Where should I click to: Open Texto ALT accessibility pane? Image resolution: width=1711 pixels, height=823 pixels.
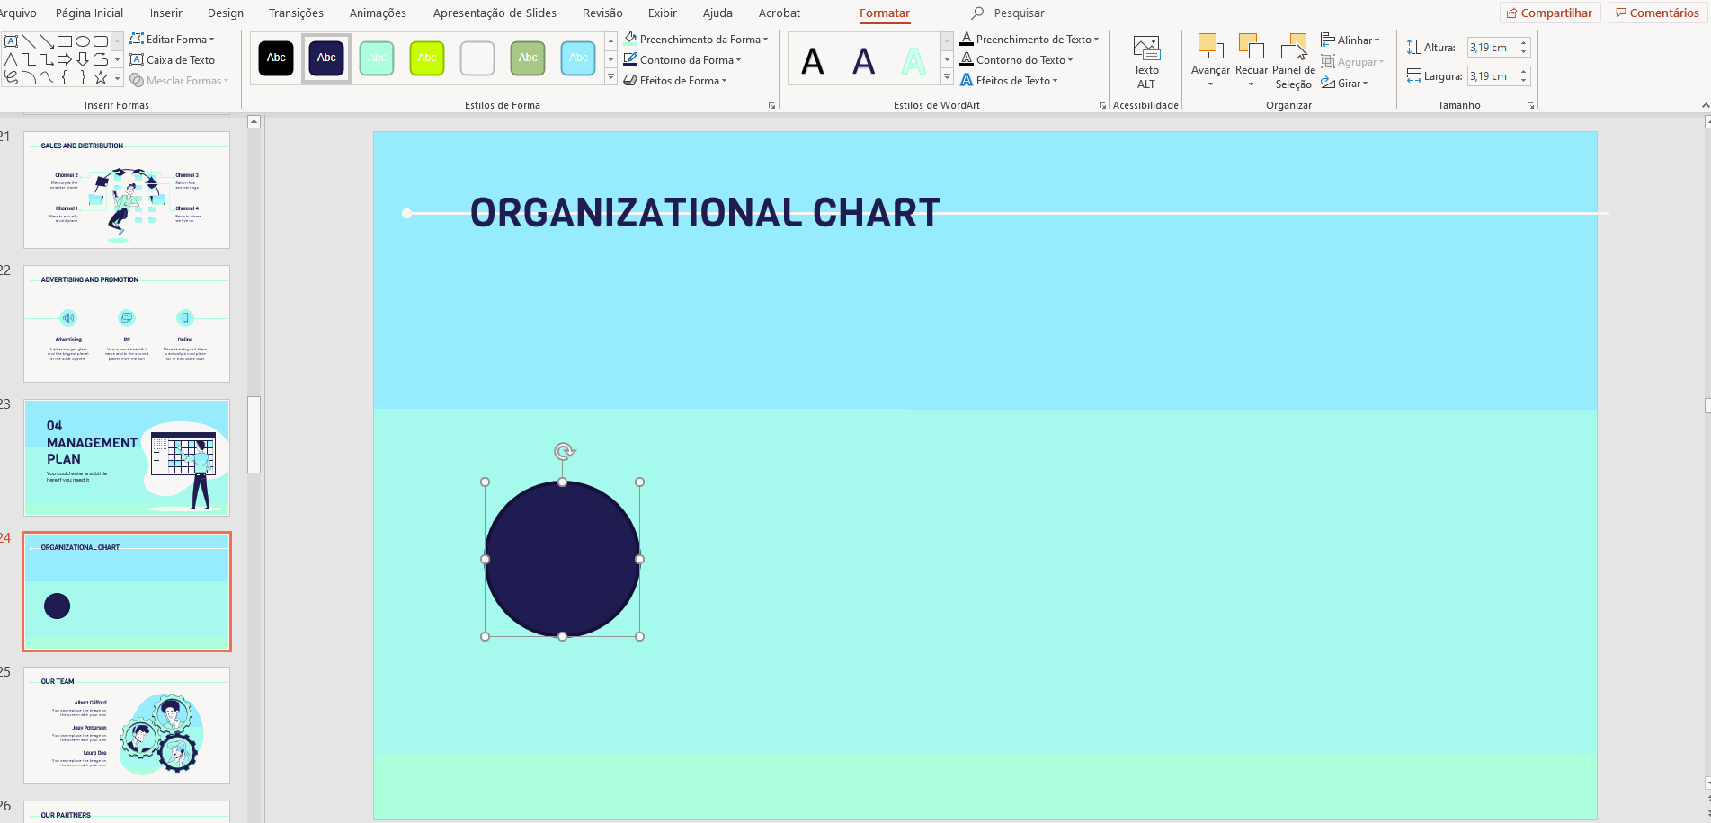(1146, 62)
